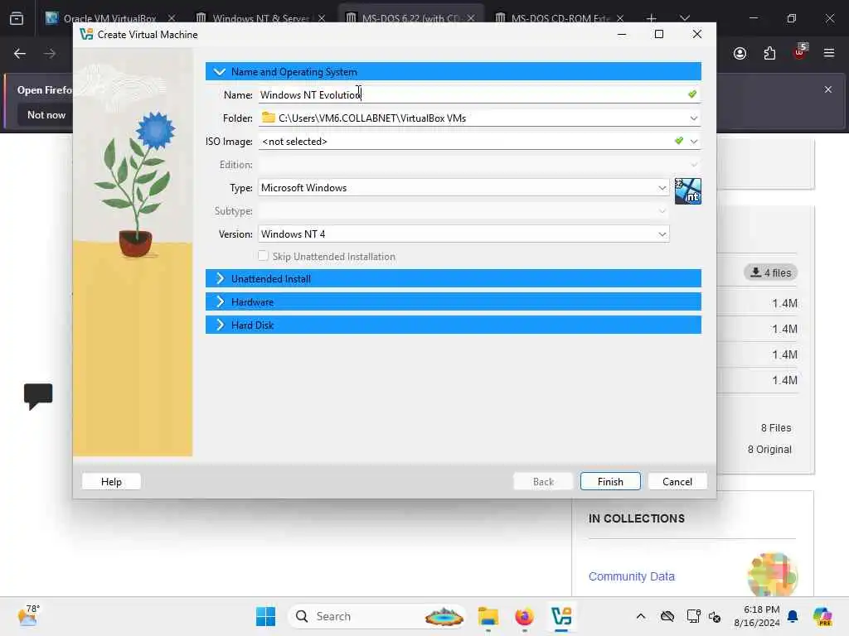Screen dimensions: 849x636
Task: Click Not now in Firefox prompt
Action: (46, 114)
